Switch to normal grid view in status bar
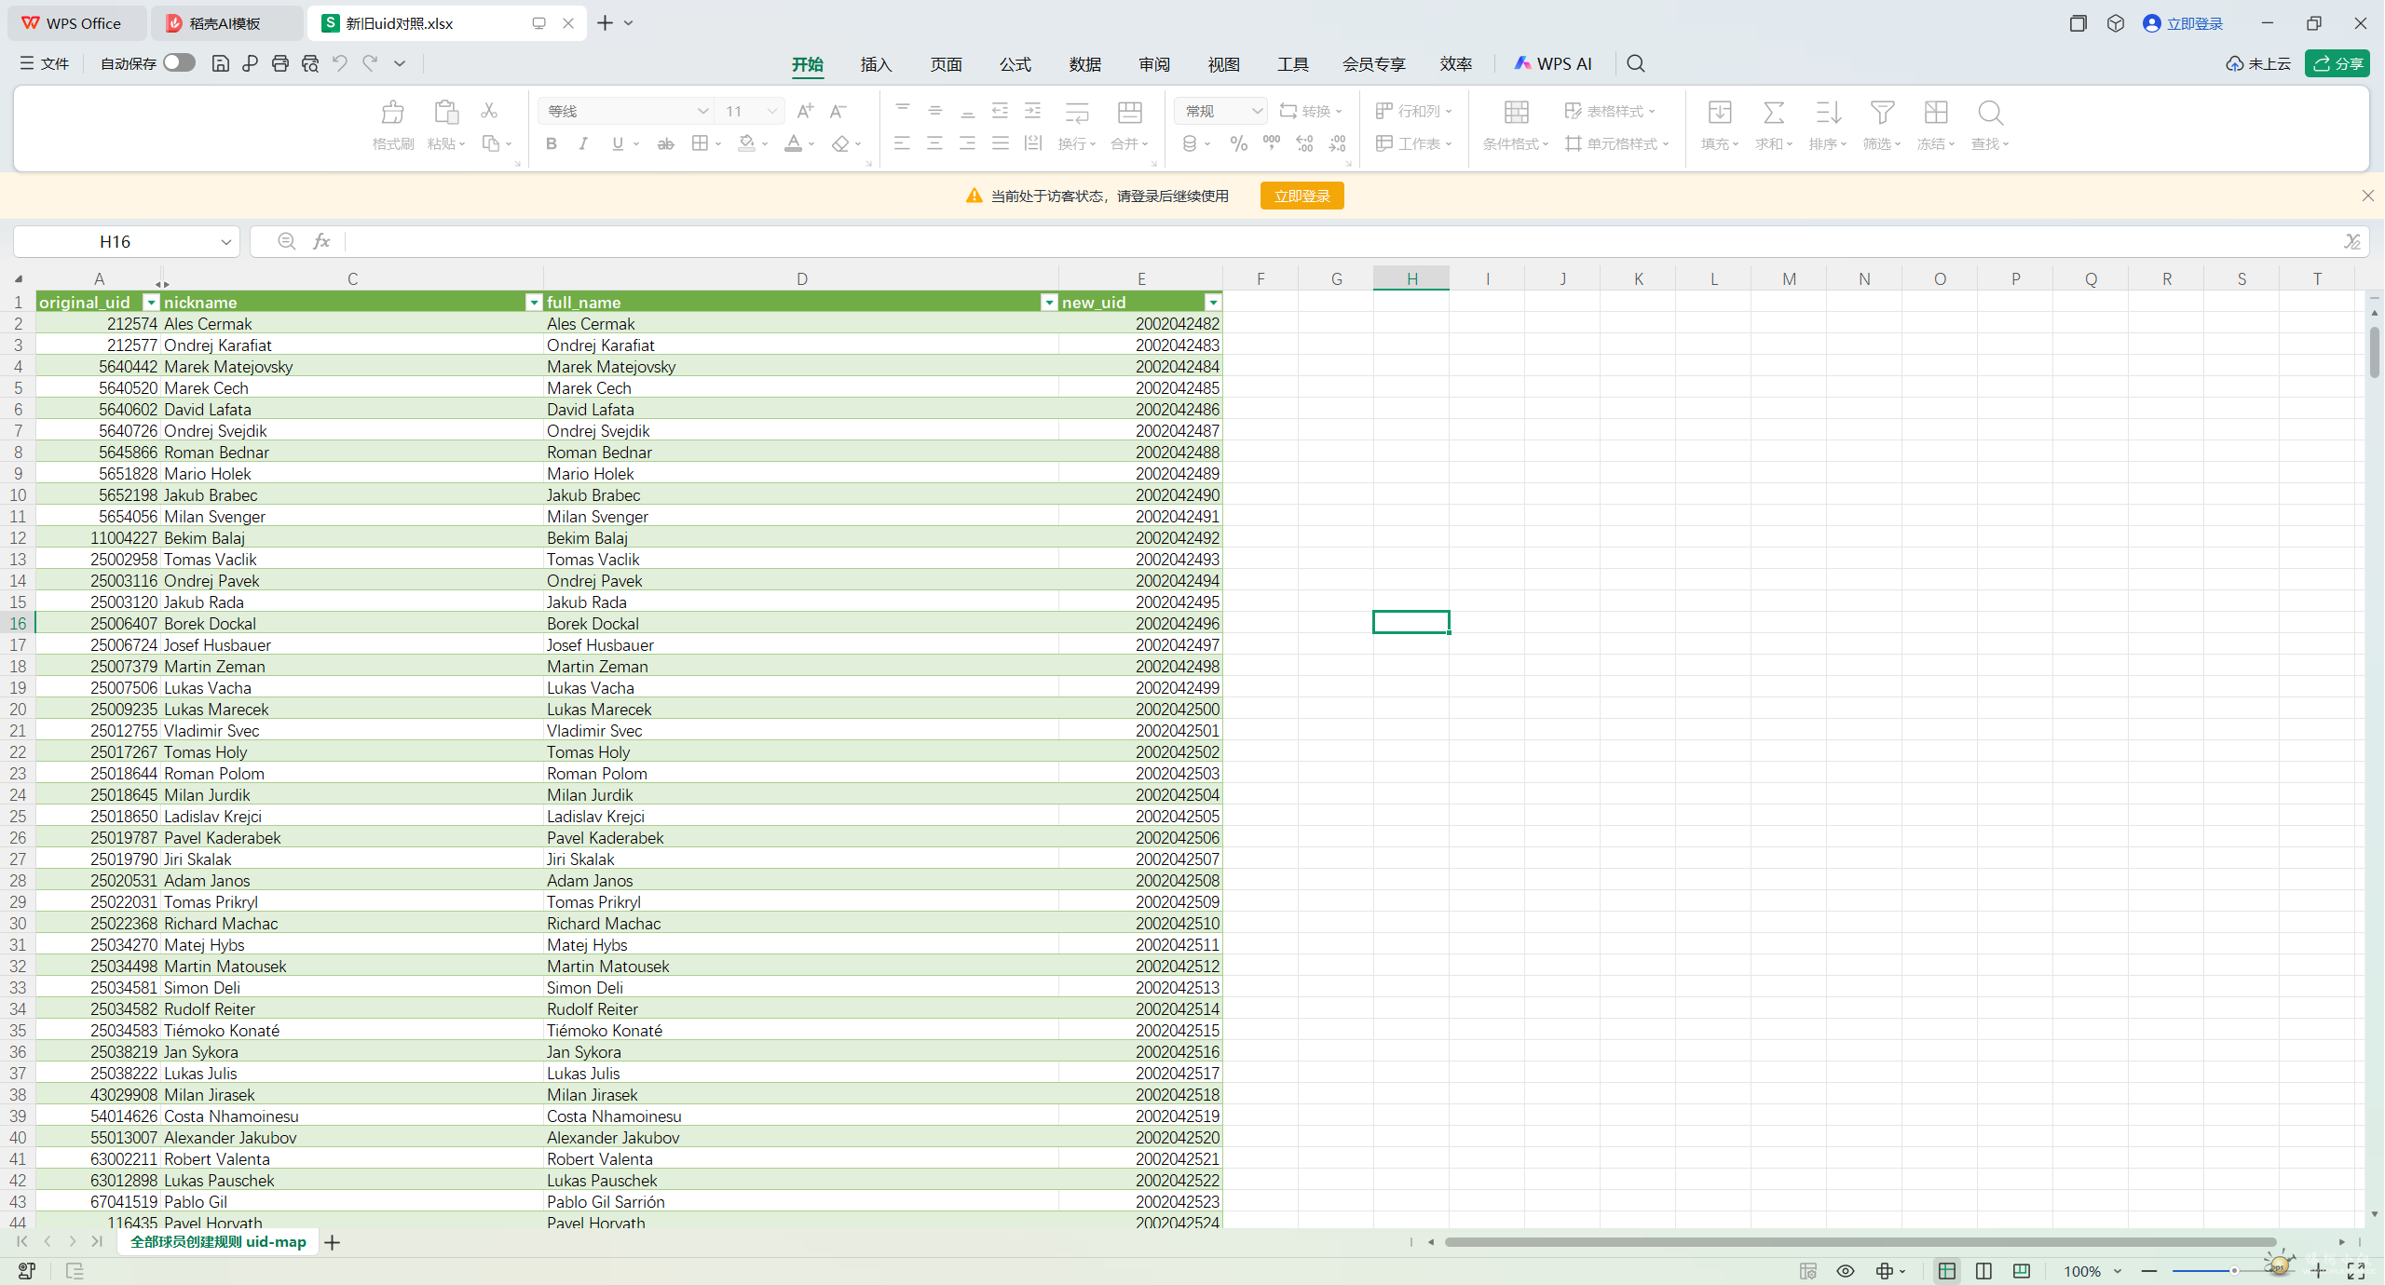Image resolution: width=2385 pixels, height=1285 pixels. pos(1946,1271)
